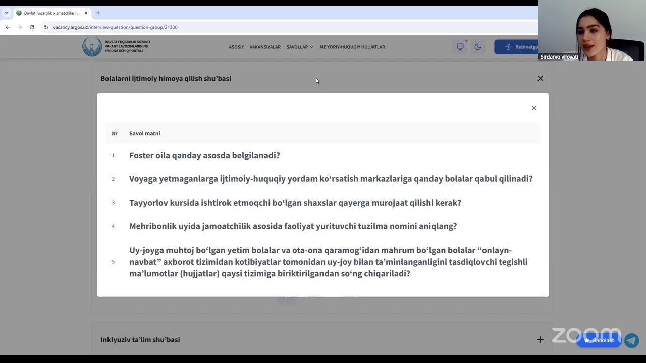
Task: Go to the ASOSIY page
Action: coord(236,47)
